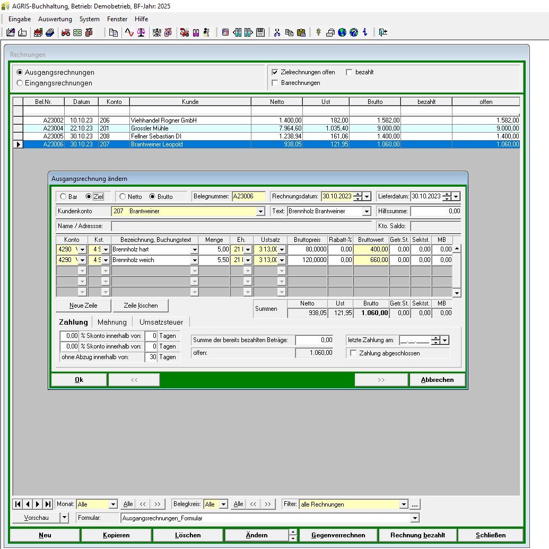Expand the Kundenkonto dropdown
Screen dimensions: 549x549
(x=260, y=211)
